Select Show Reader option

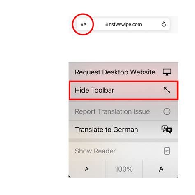[x=123, y=151]
